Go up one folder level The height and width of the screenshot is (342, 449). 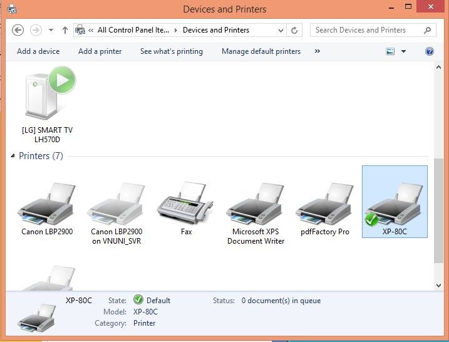click(65, 30)
